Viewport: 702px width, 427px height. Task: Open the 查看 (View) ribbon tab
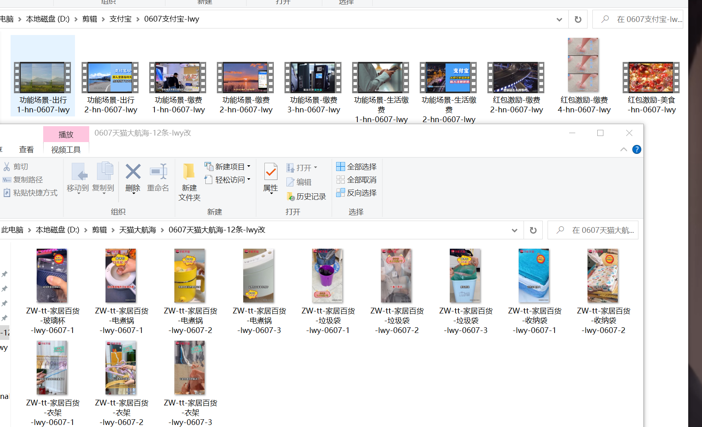[x=26, y=150]
